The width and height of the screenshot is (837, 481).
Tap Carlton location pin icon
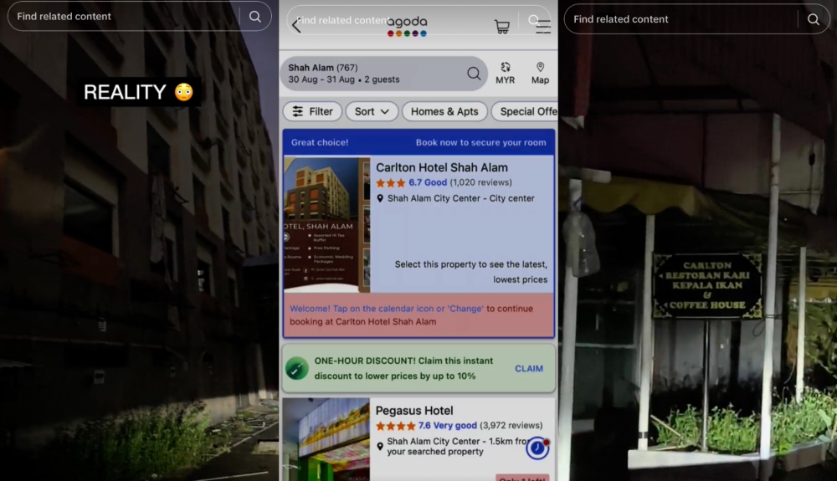coord(380,198)
